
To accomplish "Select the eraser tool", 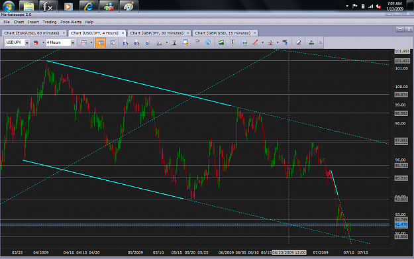I will click(x=299, y=42).
